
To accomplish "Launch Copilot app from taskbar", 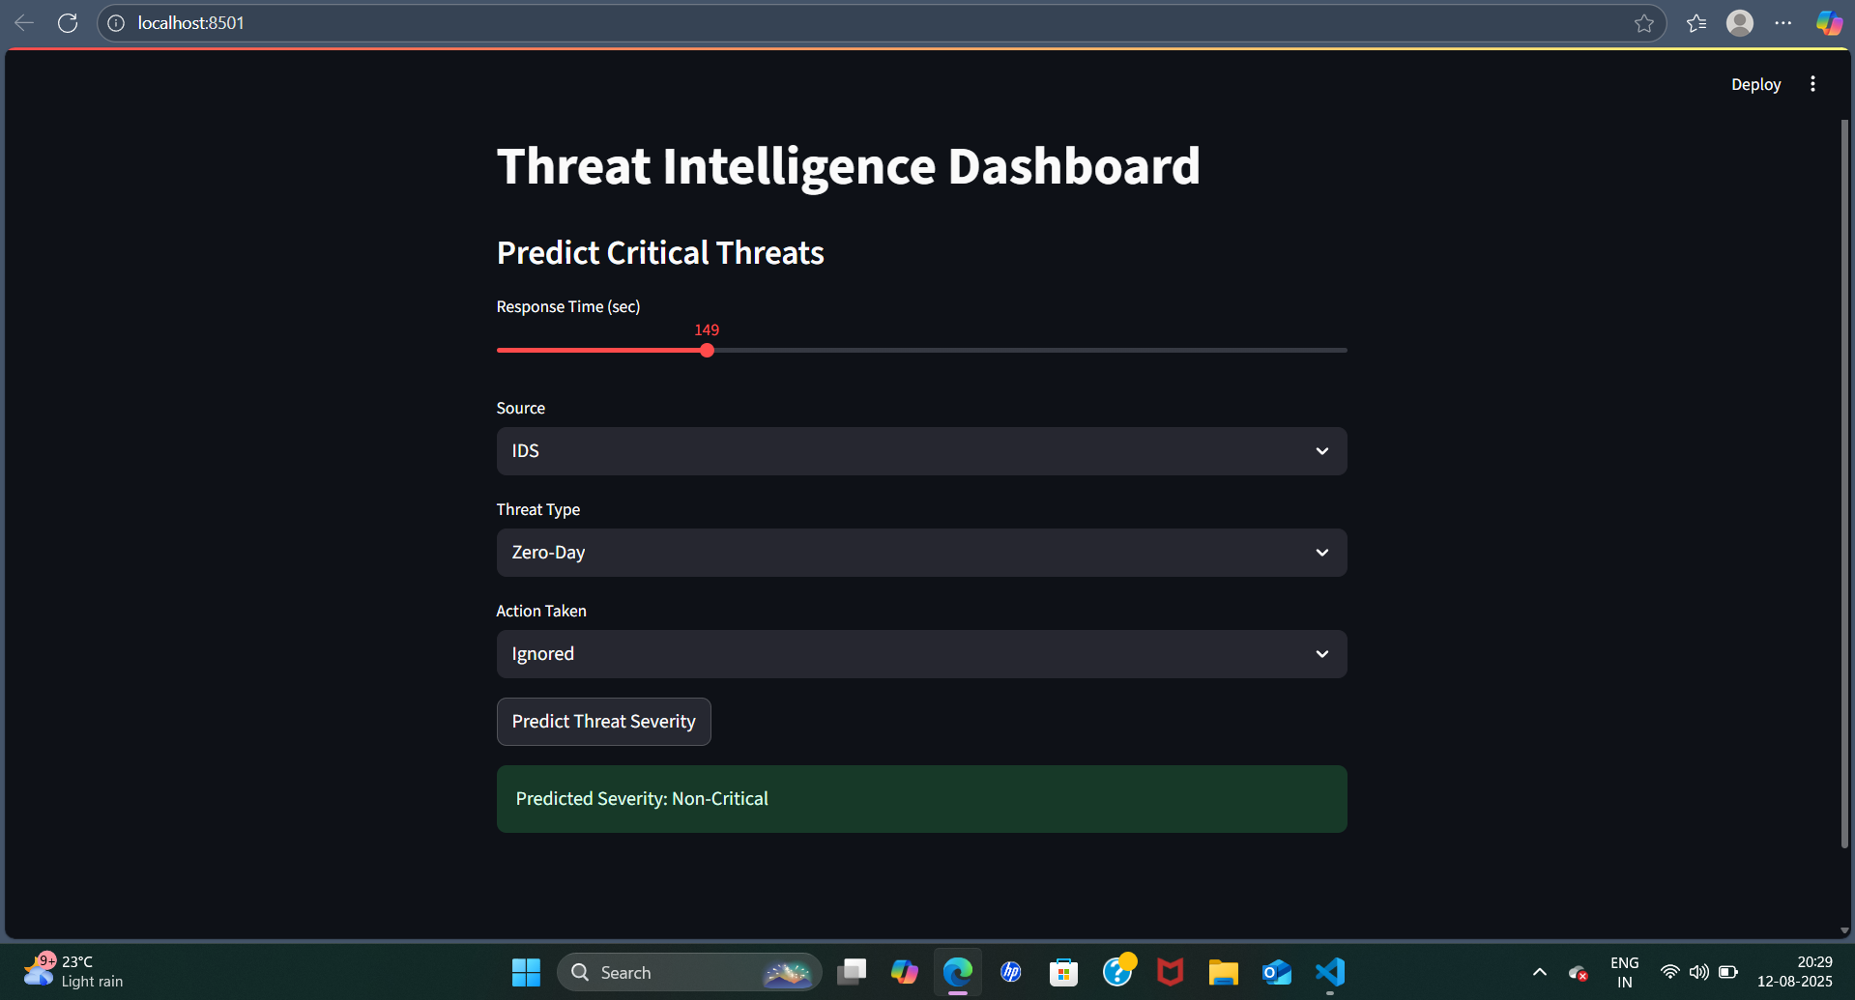I will 905,972.
